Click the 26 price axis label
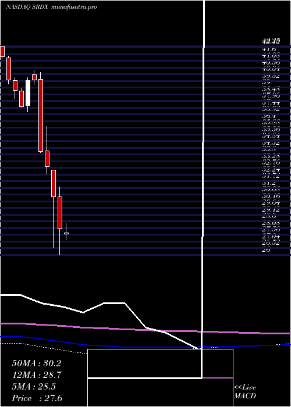 [x=267, y=249]
